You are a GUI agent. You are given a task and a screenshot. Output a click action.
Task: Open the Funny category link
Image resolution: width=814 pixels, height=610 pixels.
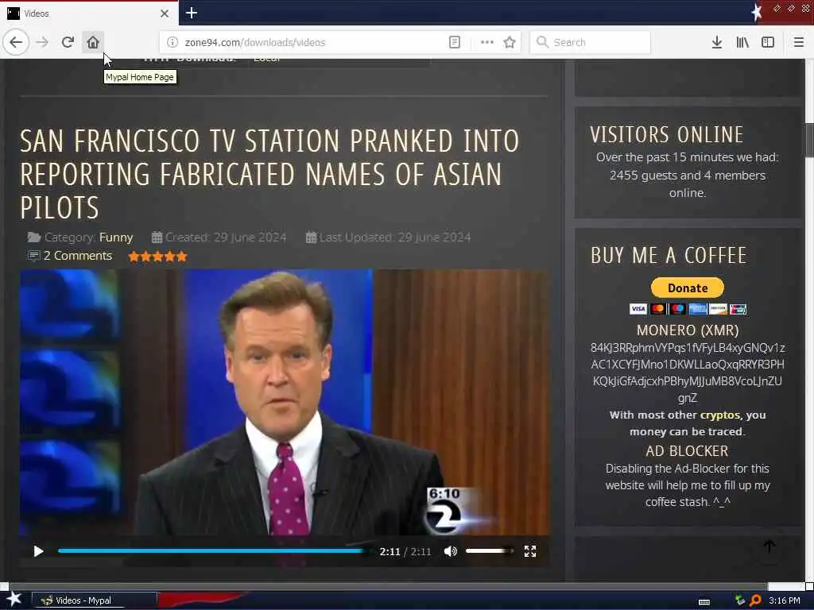[x=116, y=237]
